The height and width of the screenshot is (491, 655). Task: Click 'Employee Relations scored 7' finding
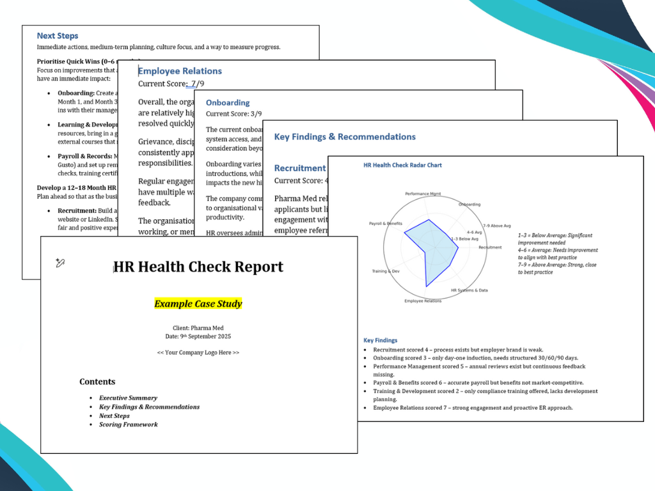(x=473, y=408)
